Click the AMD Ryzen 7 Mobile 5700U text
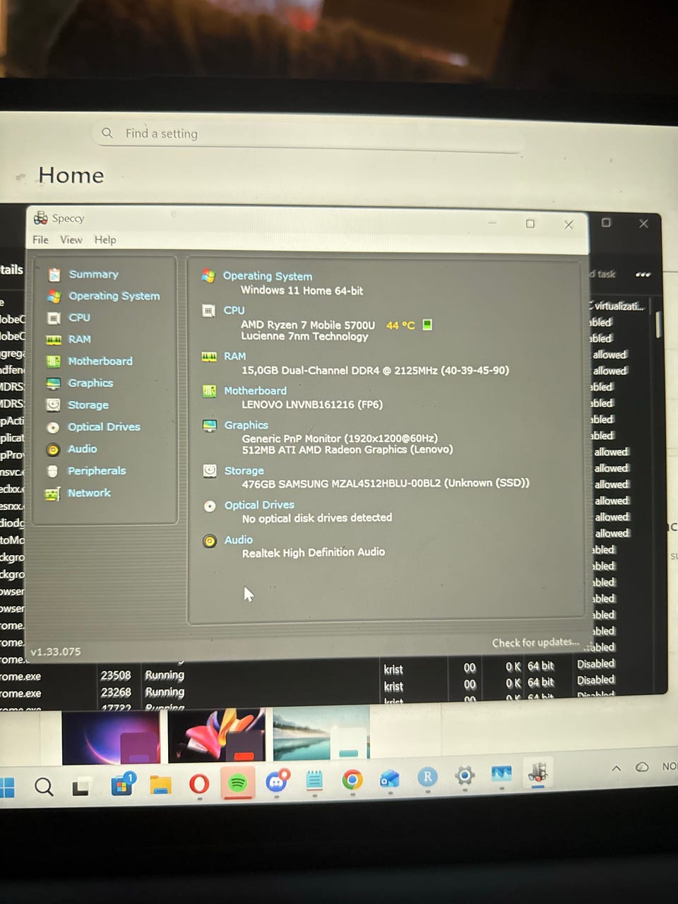 point(308,325)
